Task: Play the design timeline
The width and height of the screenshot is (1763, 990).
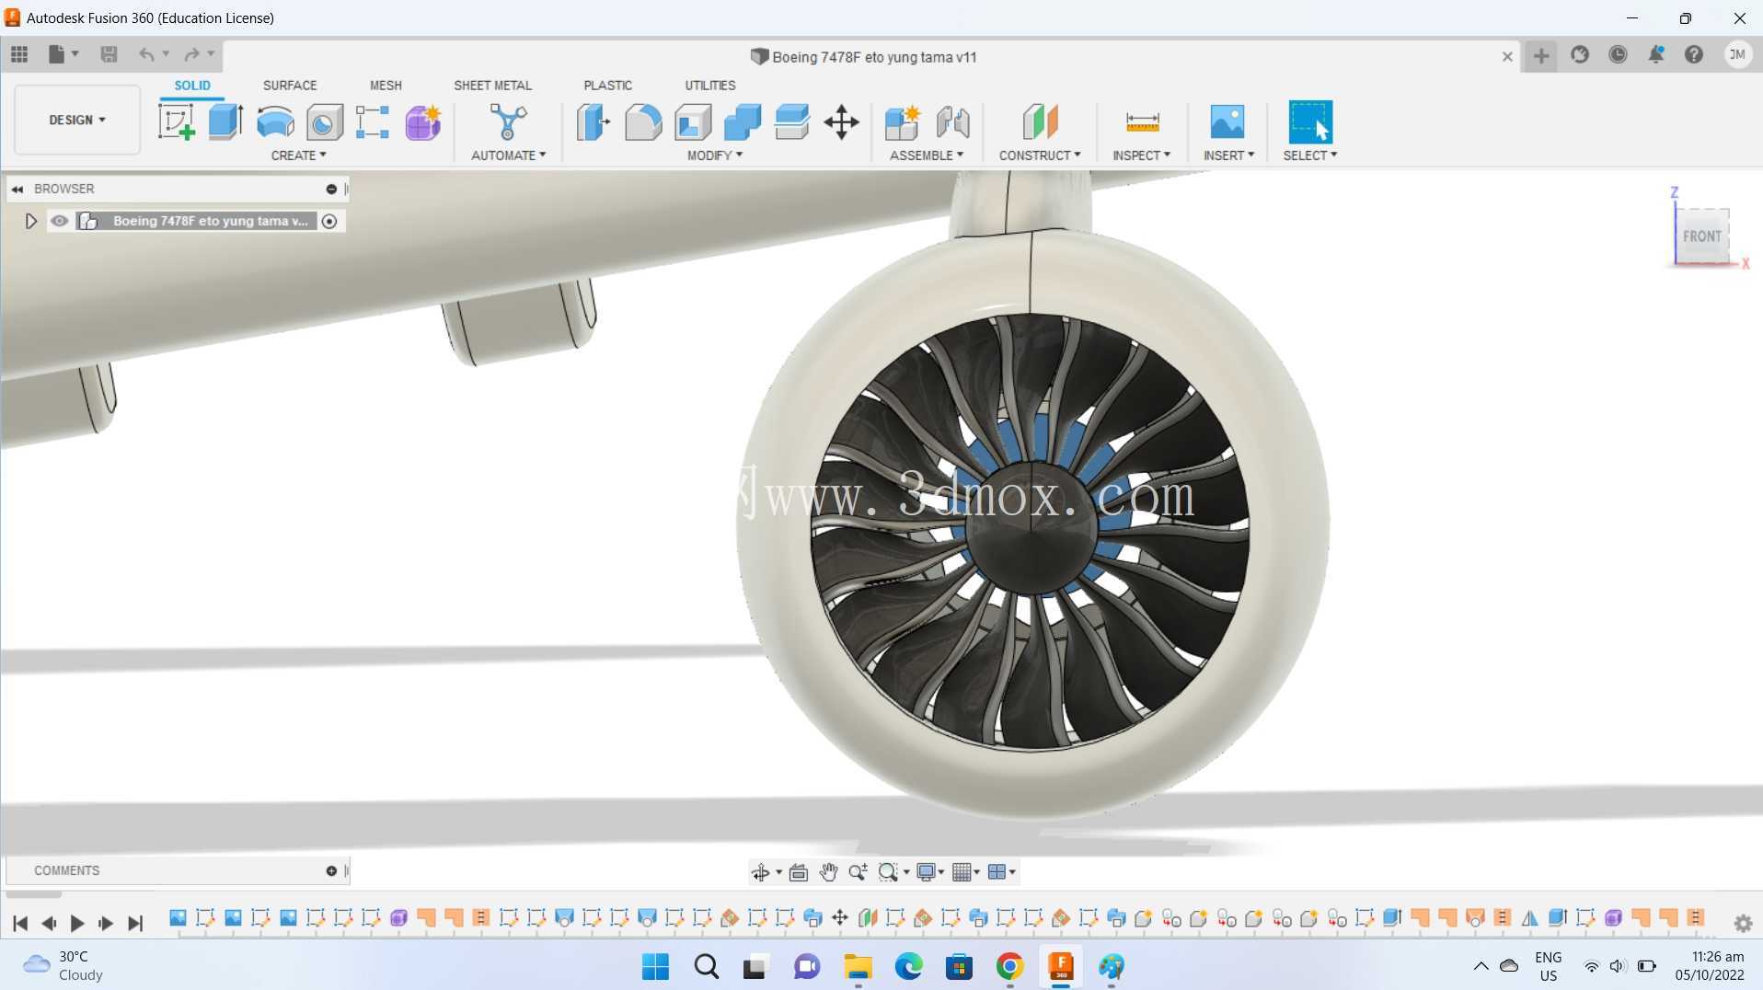Action: [77, 923]
